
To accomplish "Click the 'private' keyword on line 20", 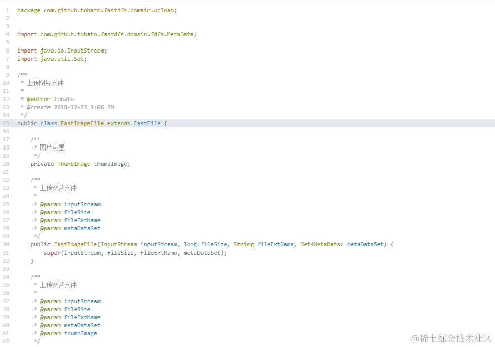I will coord(42,164).
